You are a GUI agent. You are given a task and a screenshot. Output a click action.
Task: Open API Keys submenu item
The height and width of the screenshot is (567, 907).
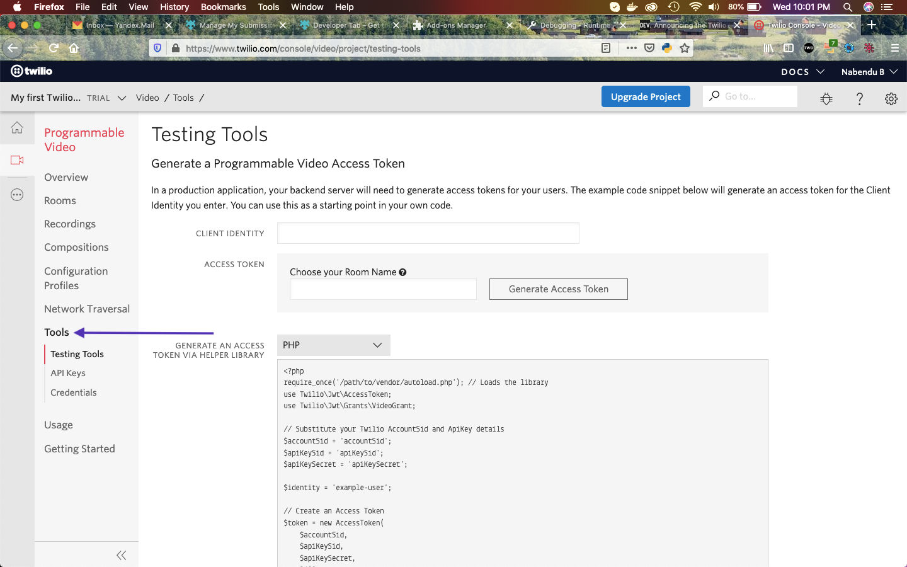68,373
